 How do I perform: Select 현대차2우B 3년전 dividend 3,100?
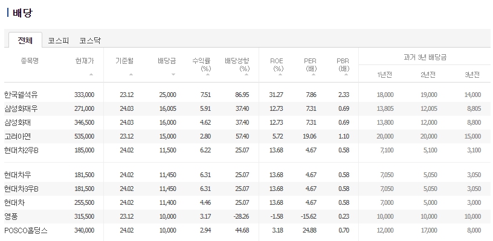[x=474, y=150]
